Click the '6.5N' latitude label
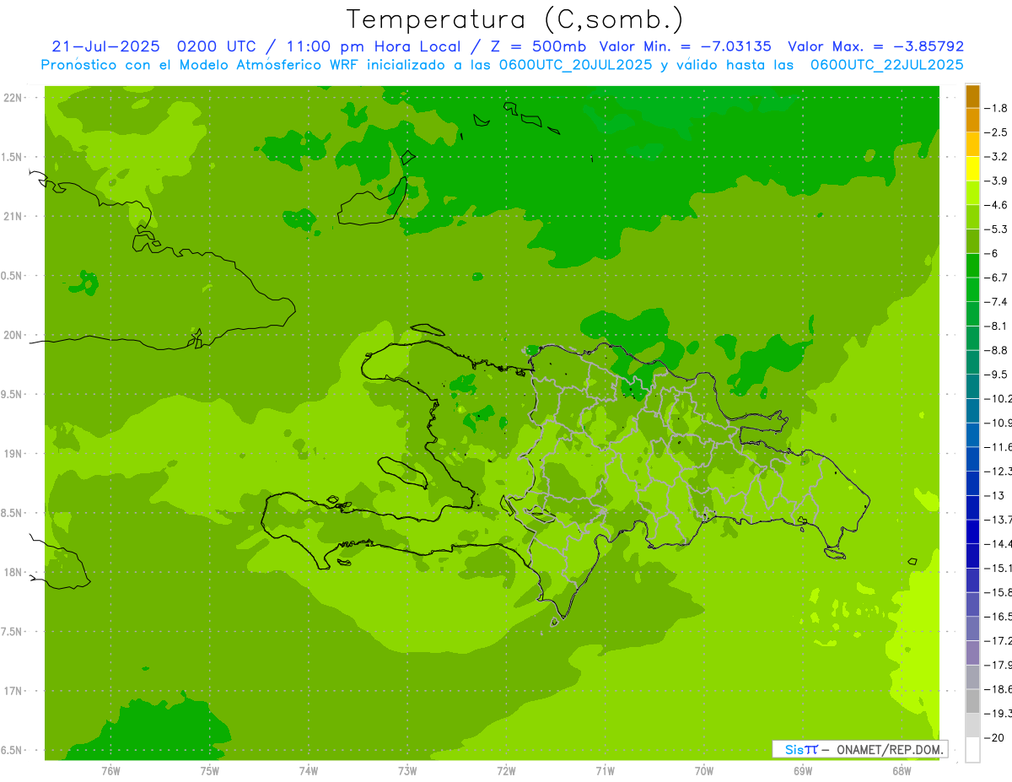The height and width of the screenshot is (782, 1012). click(x=13, y=751)
